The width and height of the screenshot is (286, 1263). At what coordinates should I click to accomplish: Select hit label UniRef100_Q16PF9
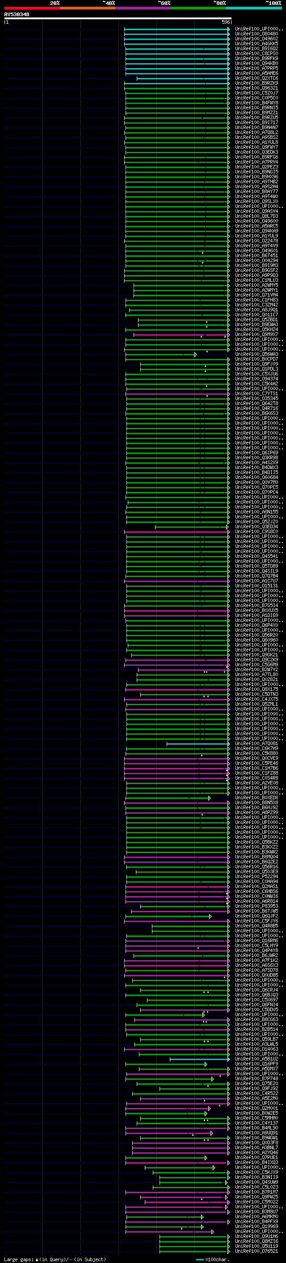point(257,1065)
